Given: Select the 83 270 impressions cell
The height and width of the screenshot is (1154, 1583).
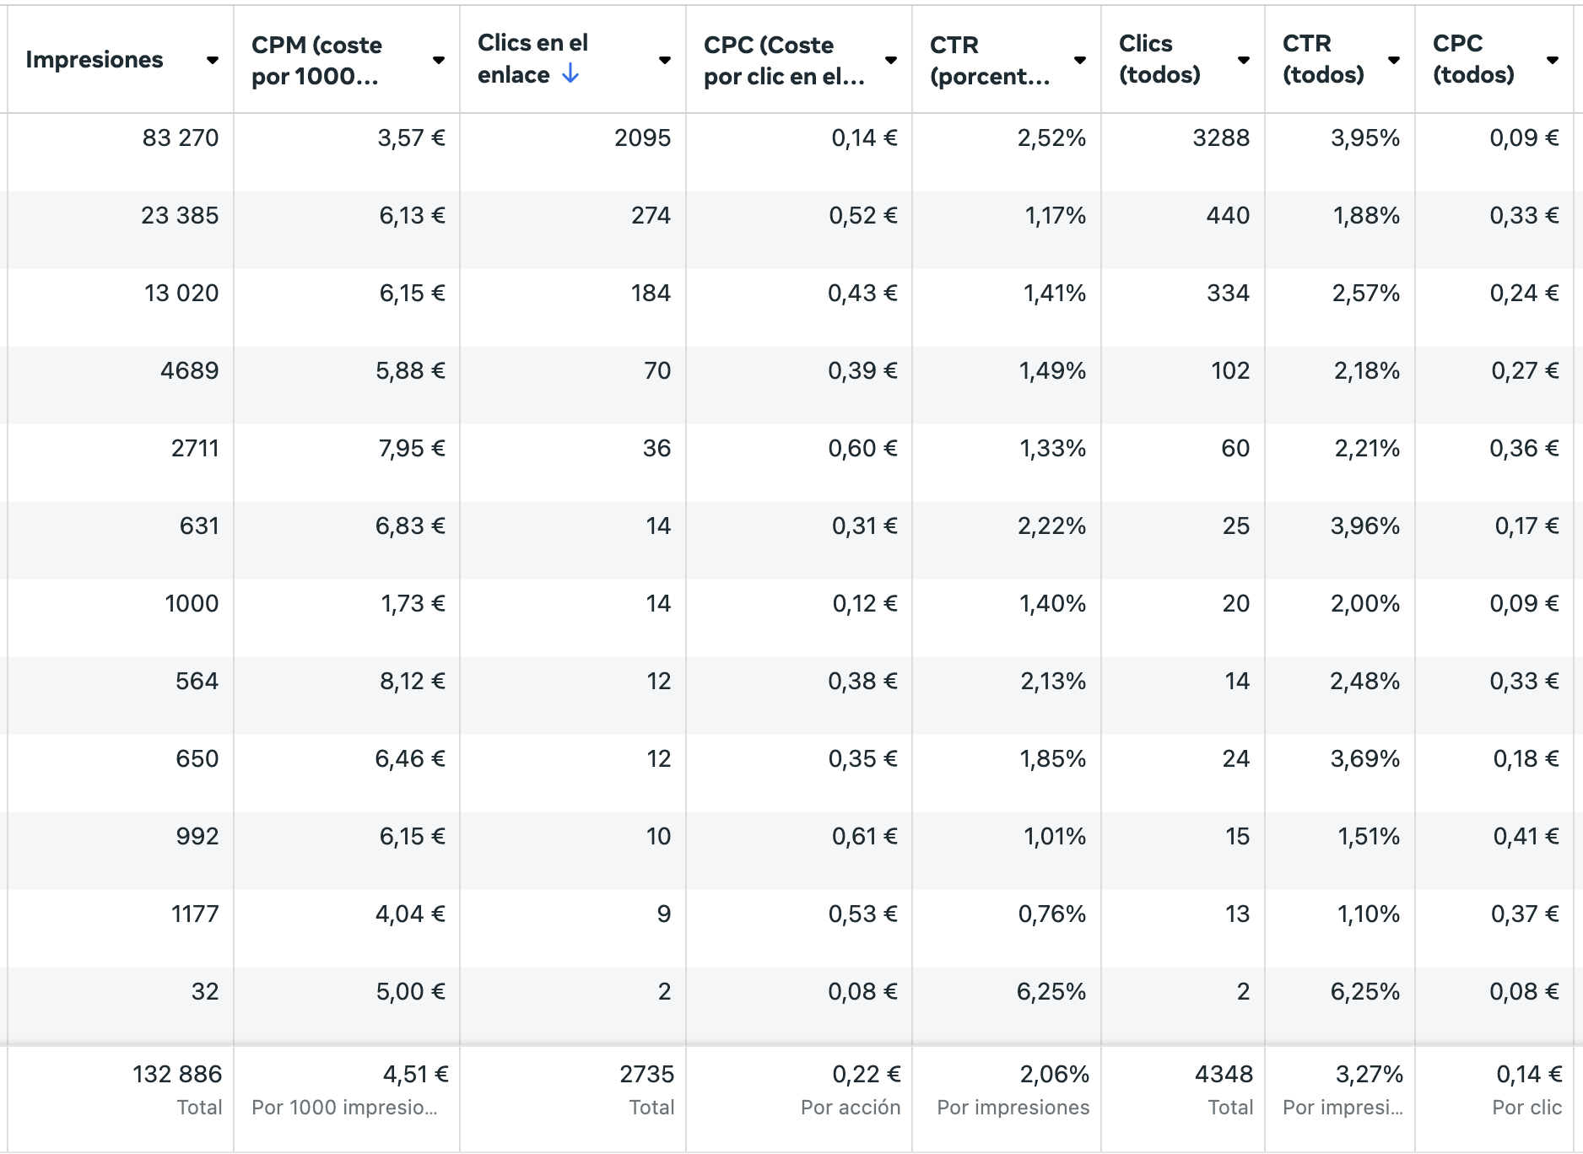Looking at the screenshot, I should [x=181, y=138].
